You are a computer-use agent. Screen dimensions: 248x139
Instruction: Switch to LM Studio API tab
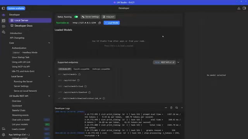point(65,69)
